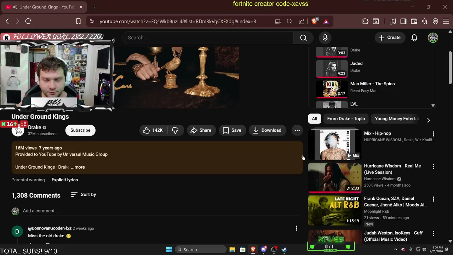Share the Under Ground Kings video
The height and width of the screenshot is (255, 453).
click(201, 130)
